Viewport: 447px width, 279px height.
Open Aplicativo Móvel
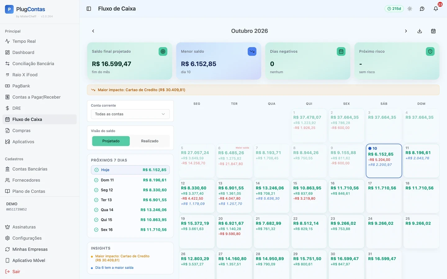pyautogui.click(x=39, y=260)
